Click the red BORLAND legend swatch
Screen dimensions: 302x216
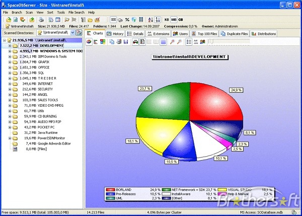tap(110, 190)
